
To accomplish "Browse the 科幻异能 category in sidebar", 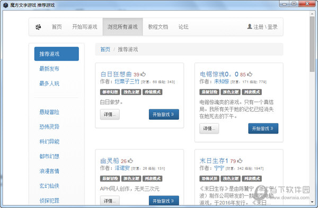I will [x=49, y=141].
